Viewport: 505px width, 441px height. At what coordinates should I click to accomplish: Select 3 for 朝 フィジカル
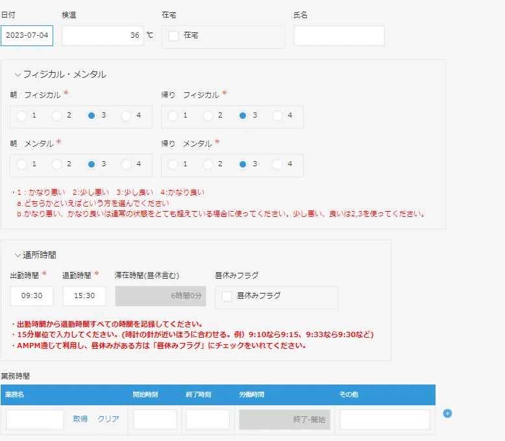[x=92, y=116]
